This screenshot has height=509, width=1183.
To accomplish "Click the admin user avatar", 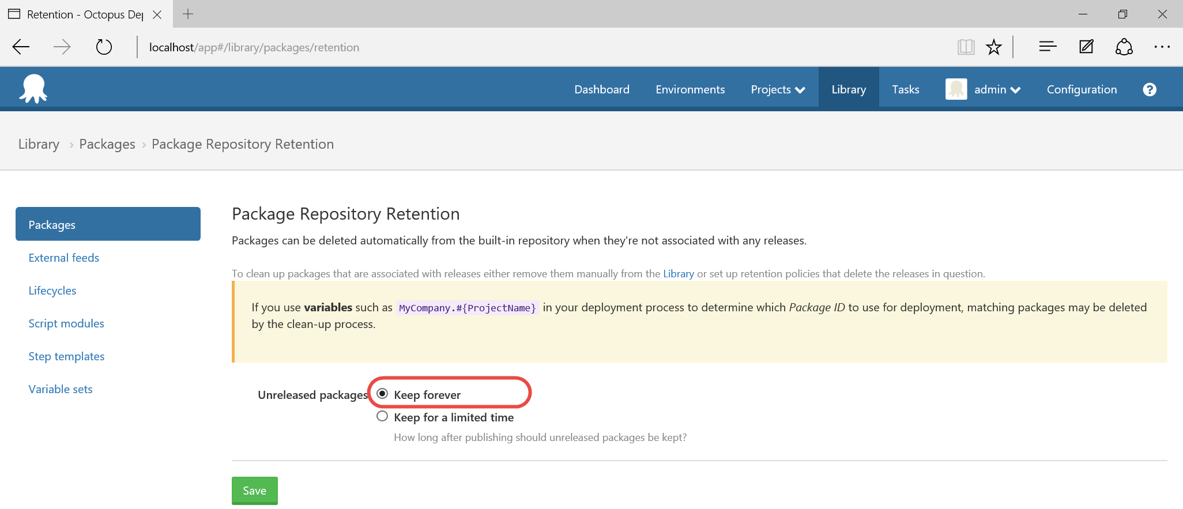I will click(x=956, y=89).
